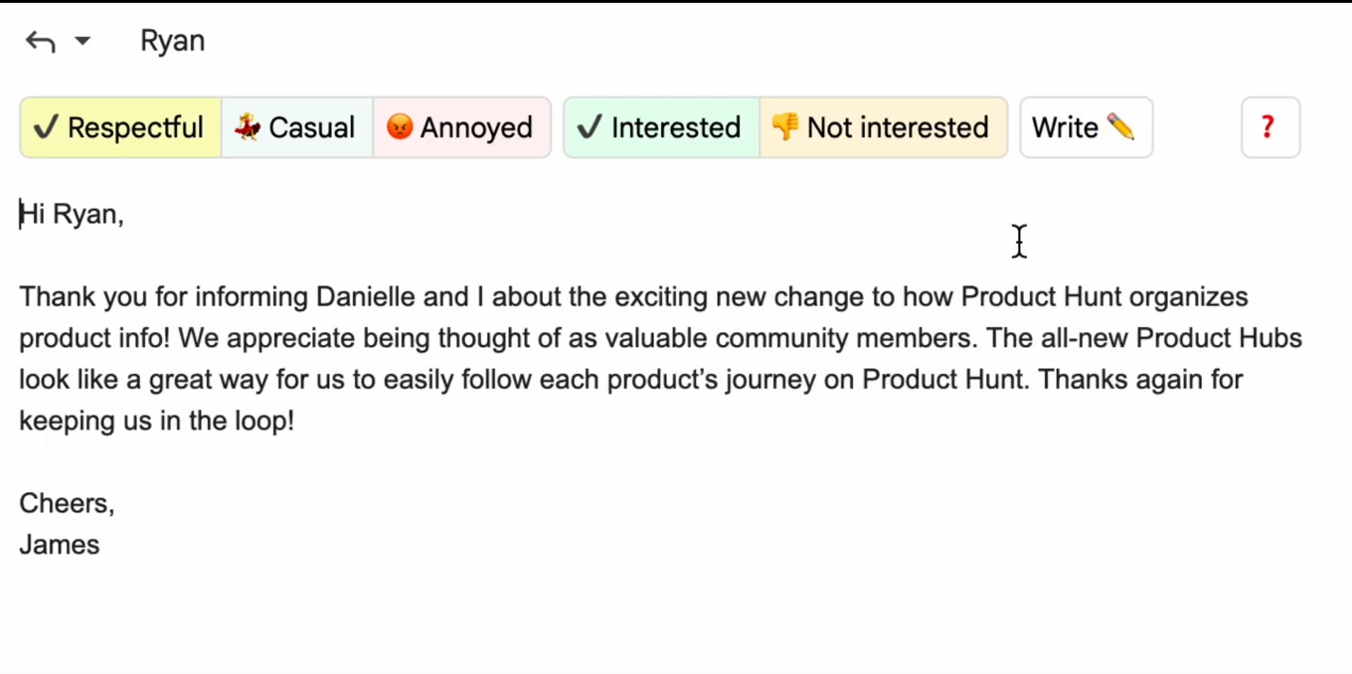Click the angry face emoji icon

399,127
